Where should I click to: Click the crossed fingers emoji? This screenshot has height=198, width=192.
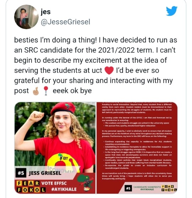point(36,91)
